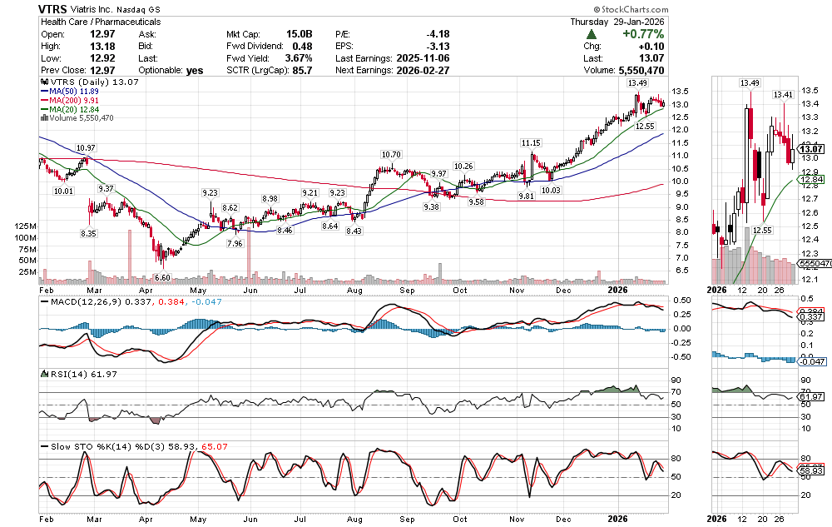Click the green up-arrow change indicator
The height and width of the screenshot is (527, 832).
point(591,34)
